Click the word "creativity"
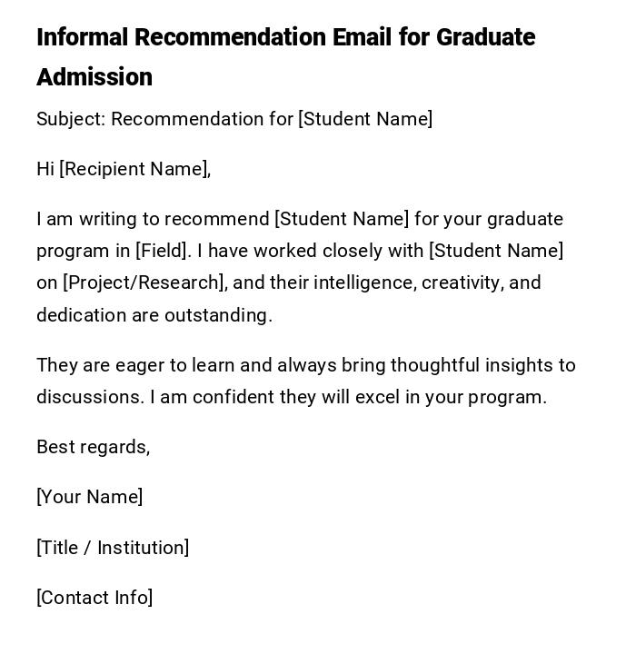Viewport: 636px width, 654px height. pos(462,282)
